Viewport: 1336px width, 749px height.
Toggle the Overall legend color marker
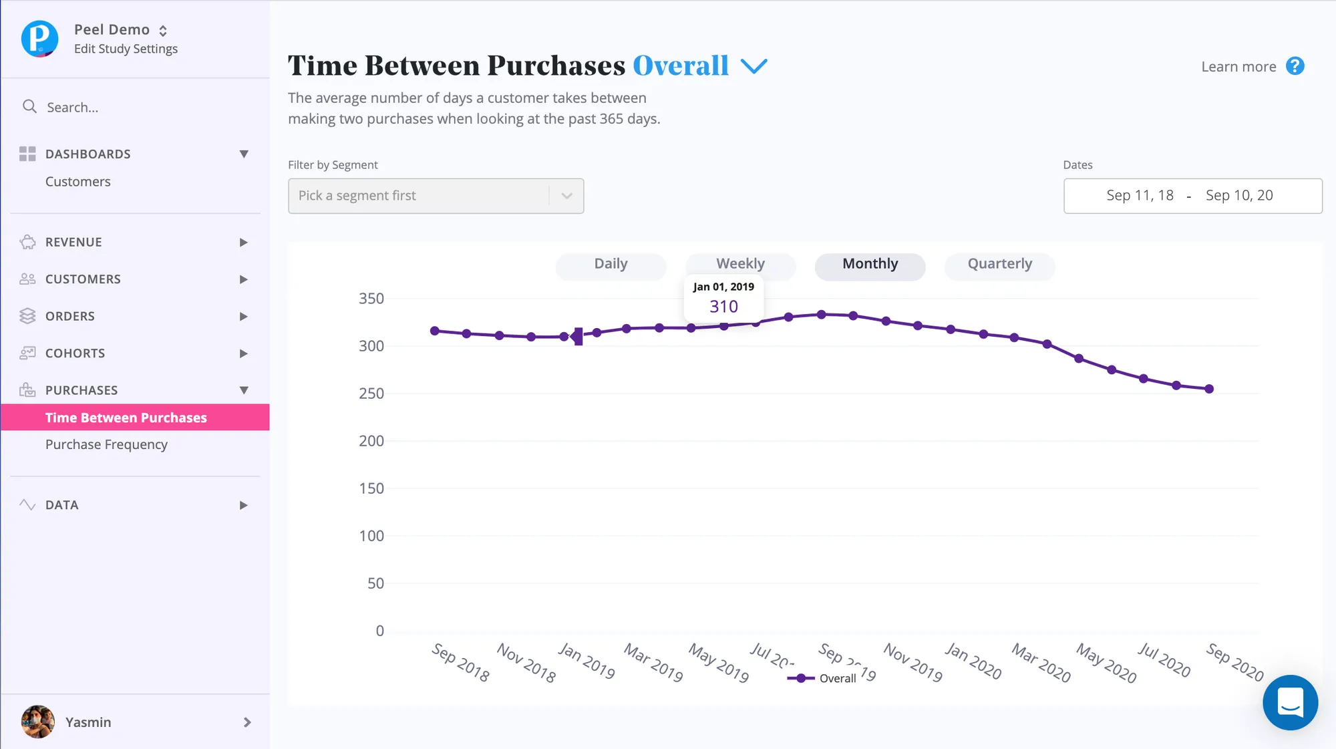click(x=800, y=678)
